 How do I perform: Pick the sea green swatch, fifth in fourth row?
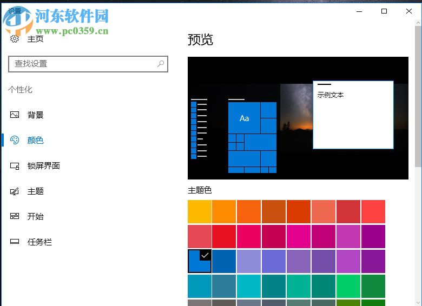299,286
